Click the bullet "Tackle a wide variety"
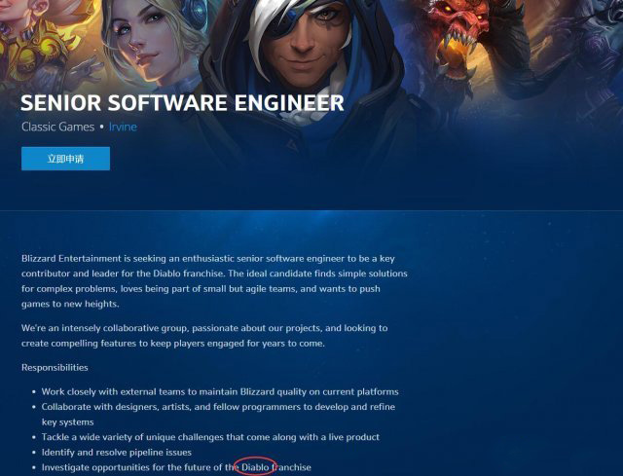 210,437
